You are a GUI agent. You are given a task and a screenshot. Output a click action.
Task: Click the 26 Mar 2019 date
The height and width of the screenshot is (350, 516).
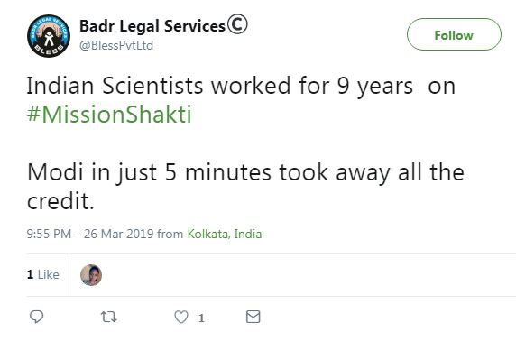pos(119,234)
